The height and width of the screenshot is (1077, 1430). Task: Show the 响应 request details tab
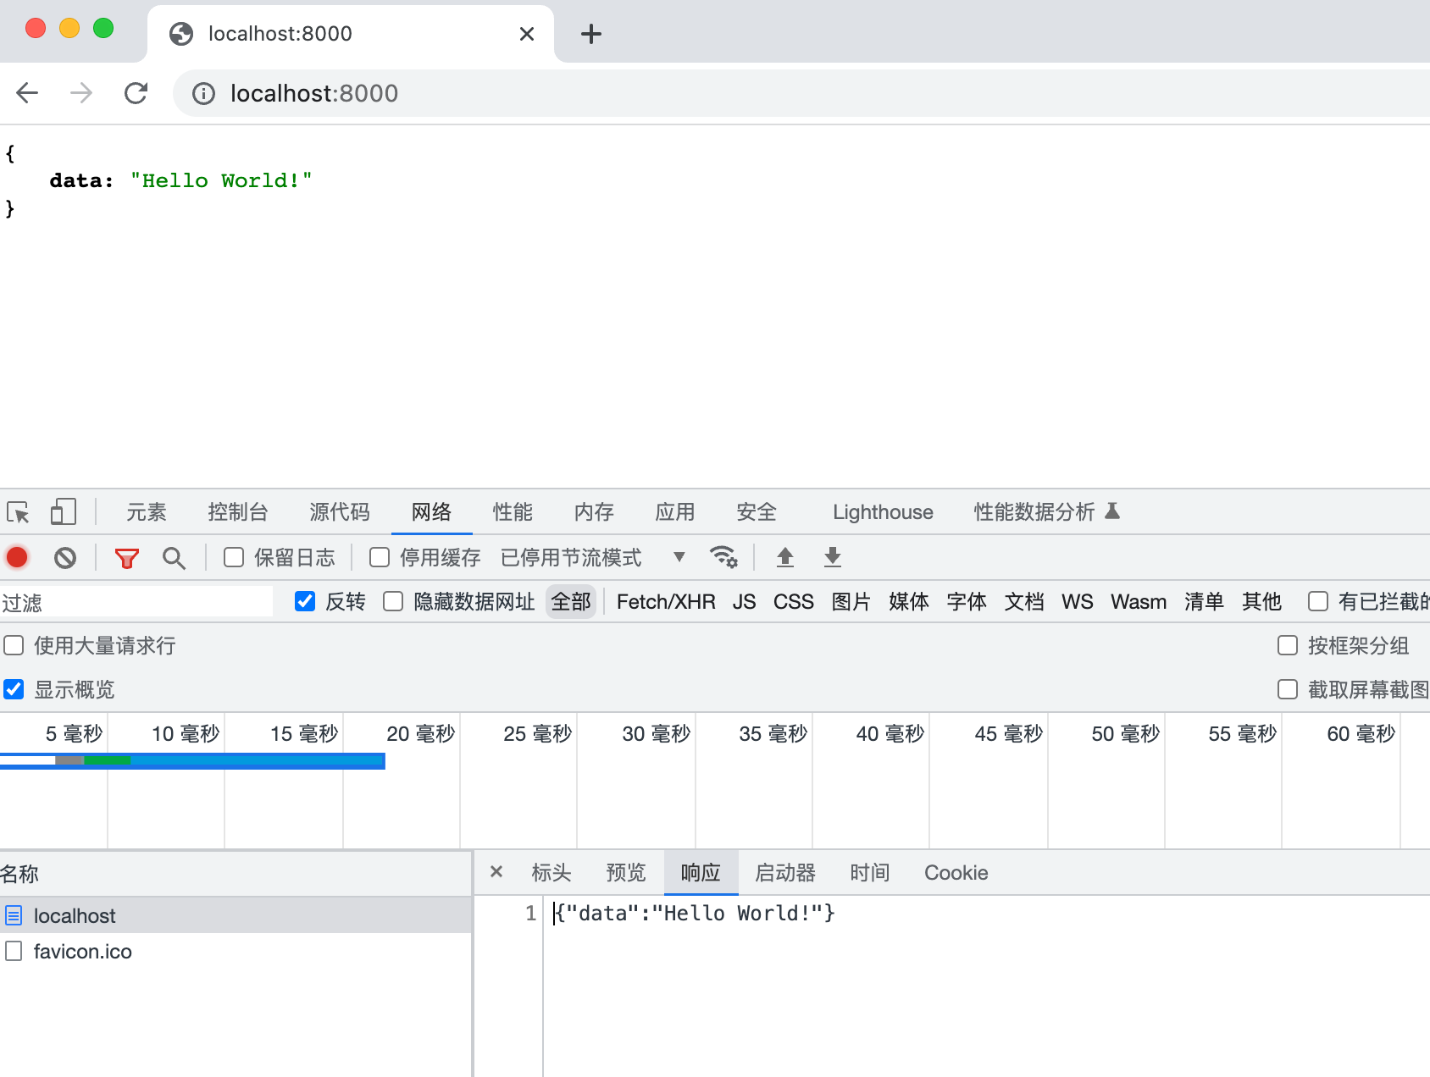pyautogui.click(x=701, y=873)
